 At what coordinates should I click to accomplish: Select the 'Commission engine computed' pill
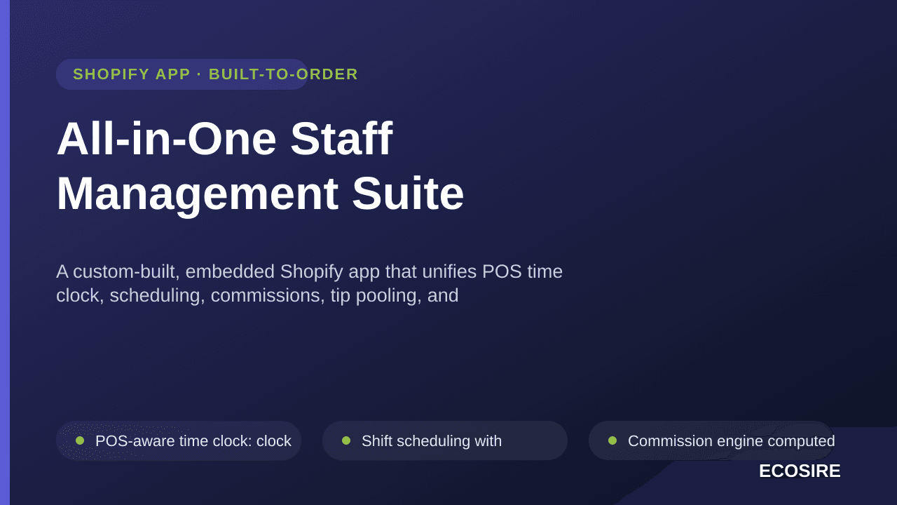point(711,440)
